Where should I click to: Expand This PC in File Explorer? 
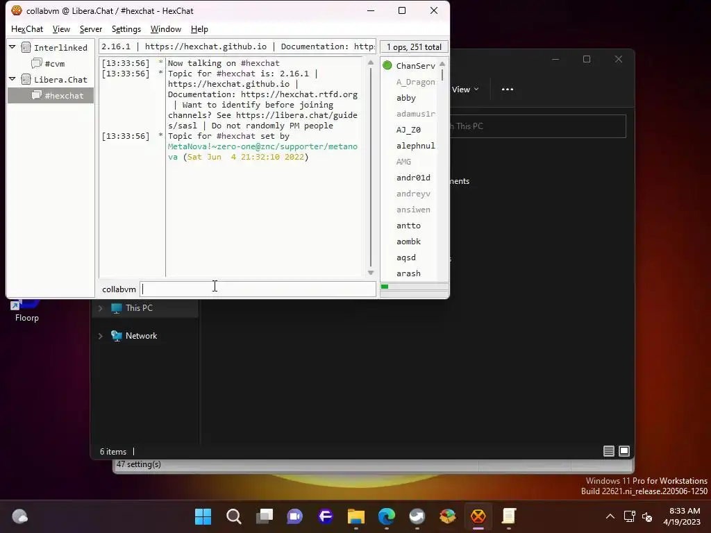(100, 308)
